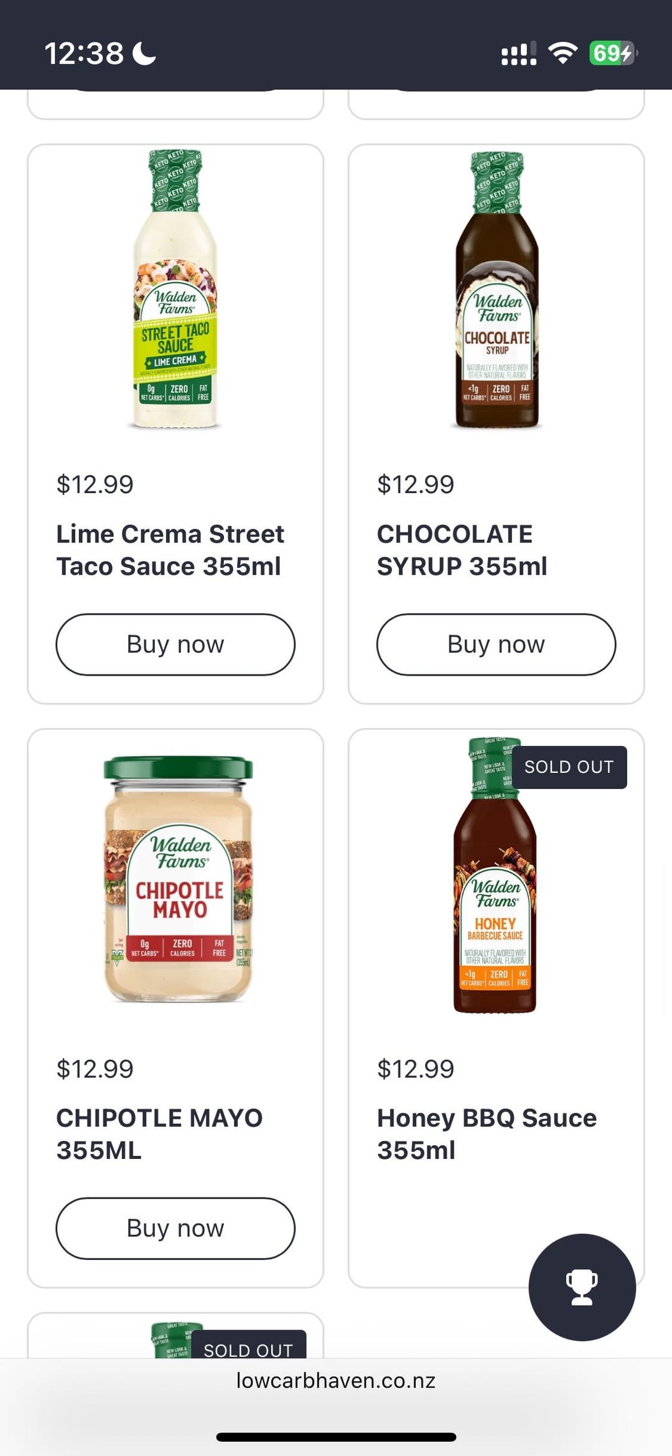The width and height of the screenshot is (672, 1456).
Task: Open CHIPOTLE MAYO 355ML title link
Action: (159, 1134)
